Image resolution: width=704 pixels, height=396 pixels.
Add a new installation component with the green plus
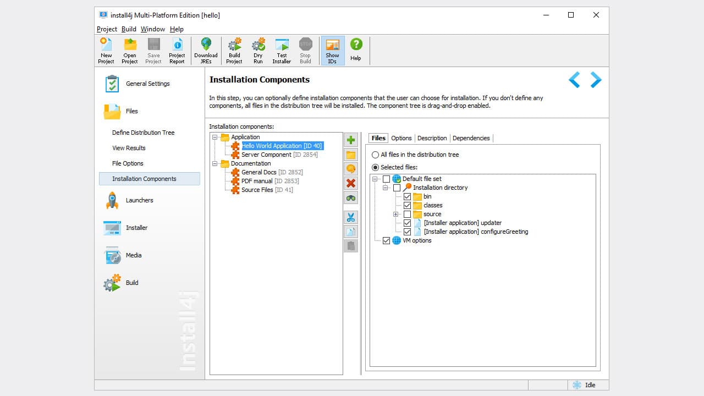[351, 140]
